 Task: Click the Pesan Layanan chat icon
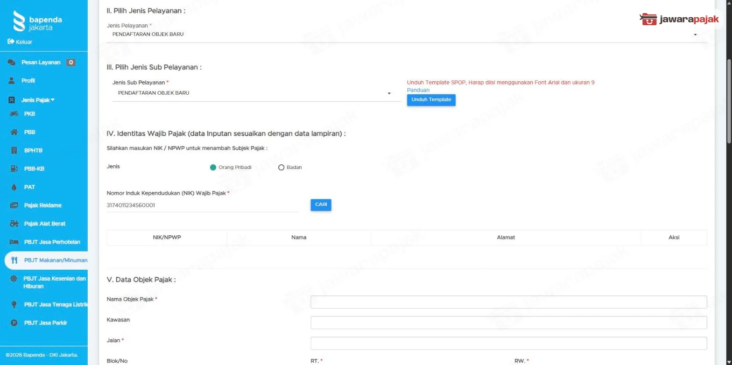click(x=12, y=63)
